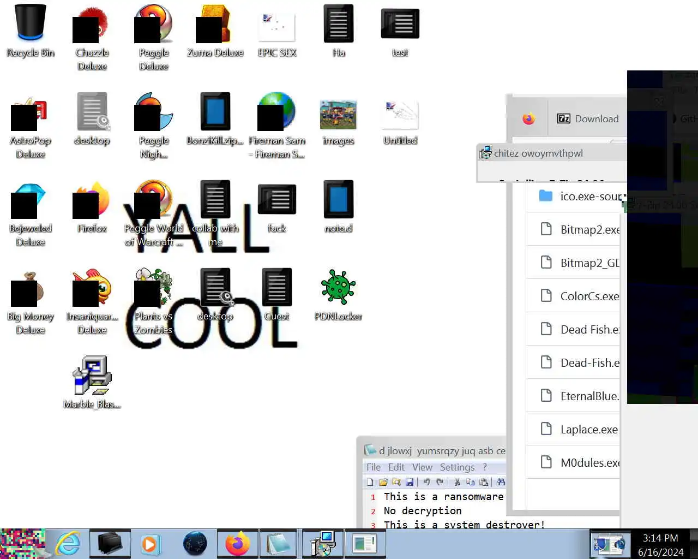Click the Find binoculars toolbar icon
Viewport: 698px width, 559px height.
(x=501, y=482)
